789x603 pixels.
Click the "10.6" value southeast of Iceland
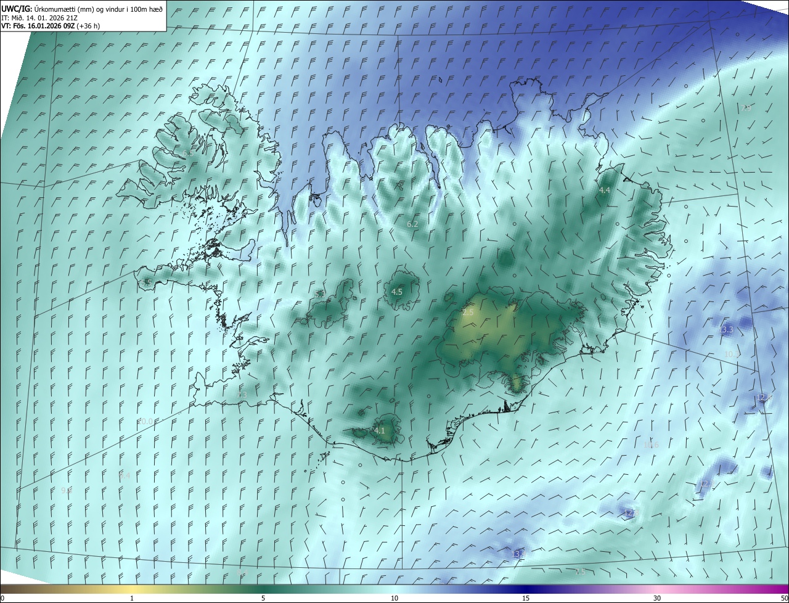coord(651,445)
